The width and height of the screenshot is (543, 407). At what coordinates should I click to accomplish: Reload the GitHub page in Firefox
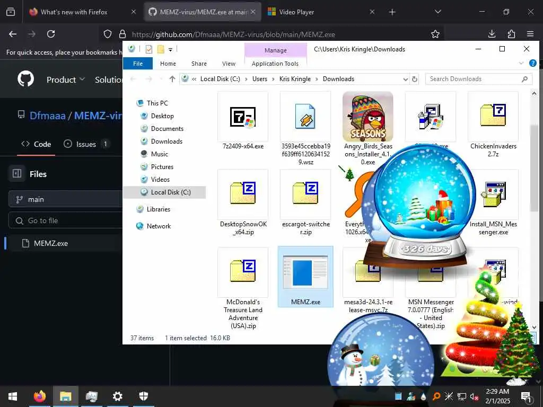coord(51,34)
